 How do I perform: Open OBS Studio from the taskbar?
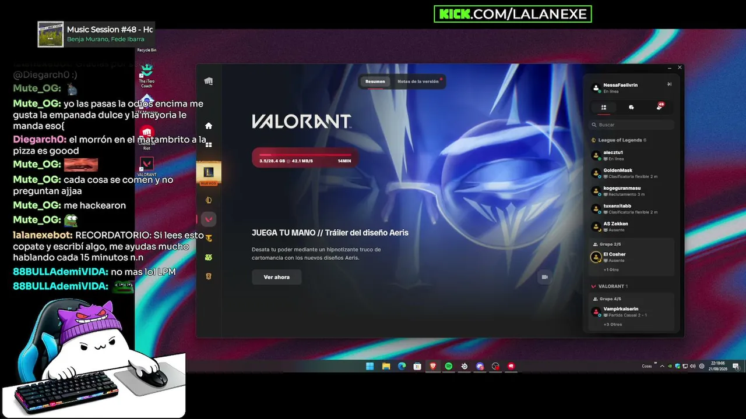495,366
